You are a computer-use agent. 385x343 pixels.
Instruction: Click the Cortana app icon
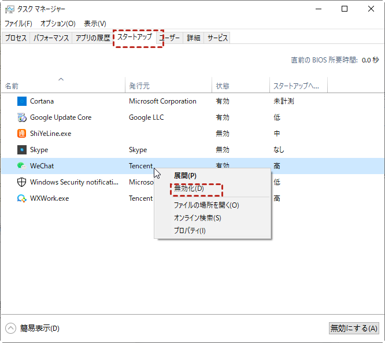click(x=22, y=101)
